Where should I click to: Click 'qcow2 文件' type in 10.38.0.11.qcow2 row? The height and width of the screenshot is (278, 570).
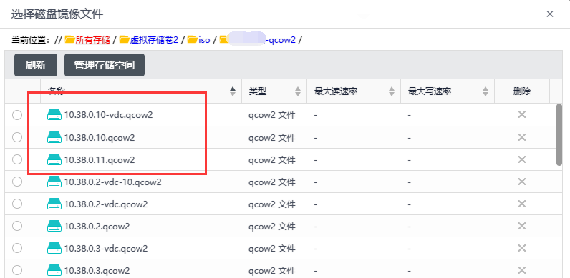(272, 159)
